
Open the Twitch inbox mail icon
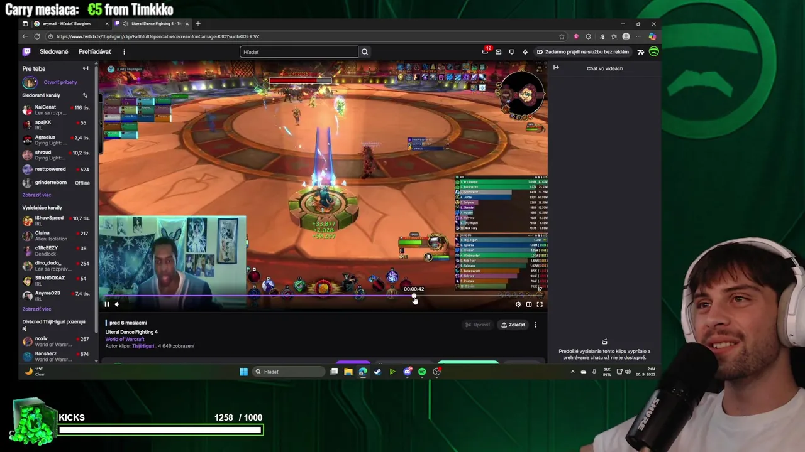click(498, 52)
